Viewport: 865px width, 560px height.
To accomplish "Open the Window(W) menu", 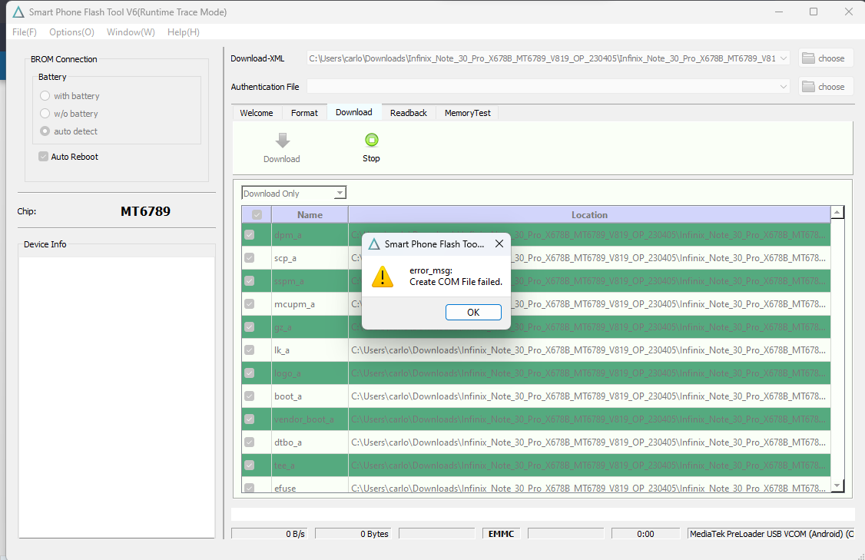I will pos(131,32).
